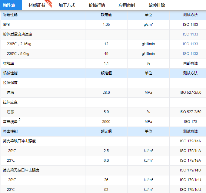Follow ISO 1133 link for 230℃, 5.0kg
Image resolution: width=206 pixels, height=193 pixels.
pyautogui.click(x=190, y=54)
